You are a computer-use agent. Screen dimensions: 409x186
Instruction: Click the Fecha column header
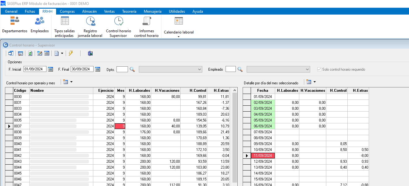263,91
